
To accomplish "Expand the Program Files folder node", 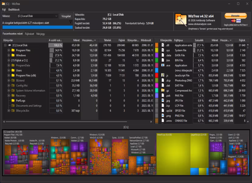I will click(9, 50).
